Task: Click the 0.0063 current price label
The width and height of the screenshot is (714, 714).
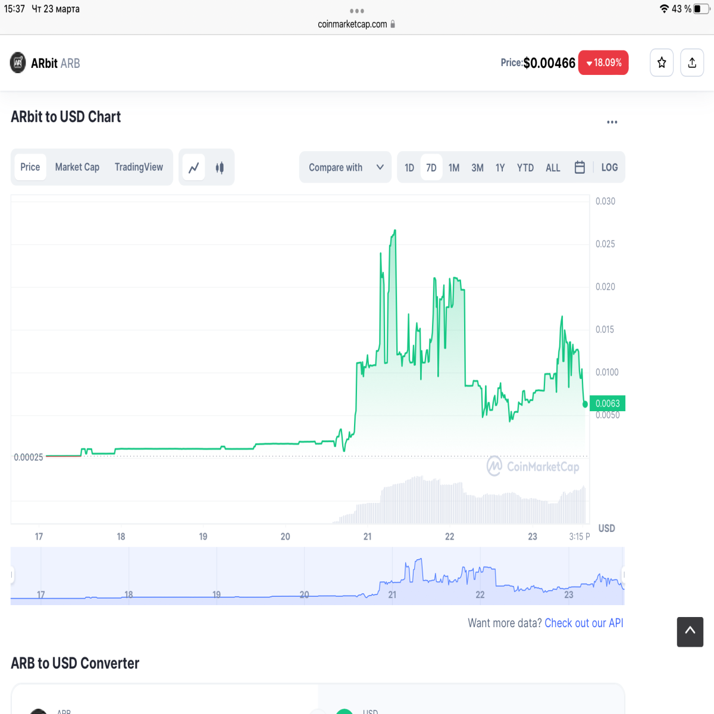Action: 607,403
